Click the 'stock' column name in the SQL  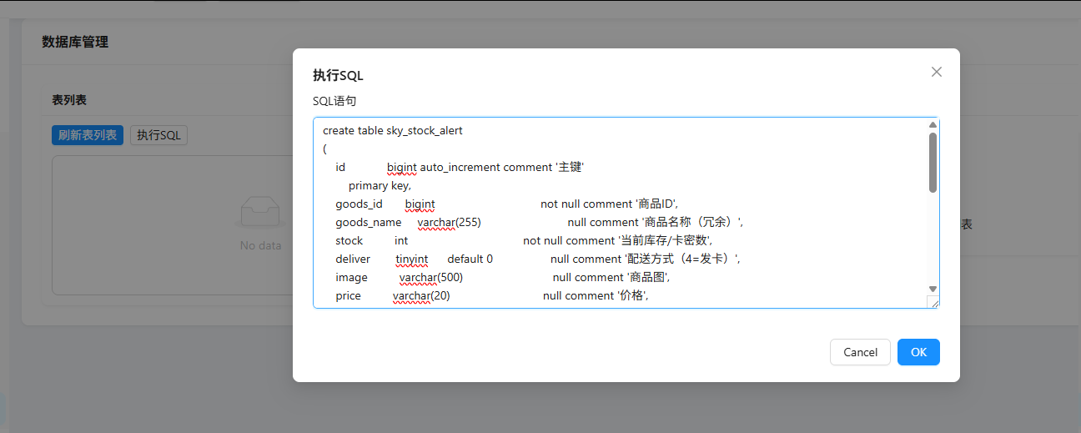(349, 240)
